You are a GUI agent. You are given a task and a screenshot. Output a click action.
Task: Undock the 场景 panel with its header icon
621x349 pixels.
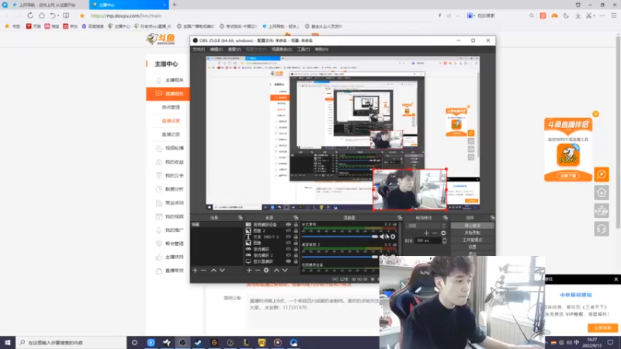(x=240, y=218)
